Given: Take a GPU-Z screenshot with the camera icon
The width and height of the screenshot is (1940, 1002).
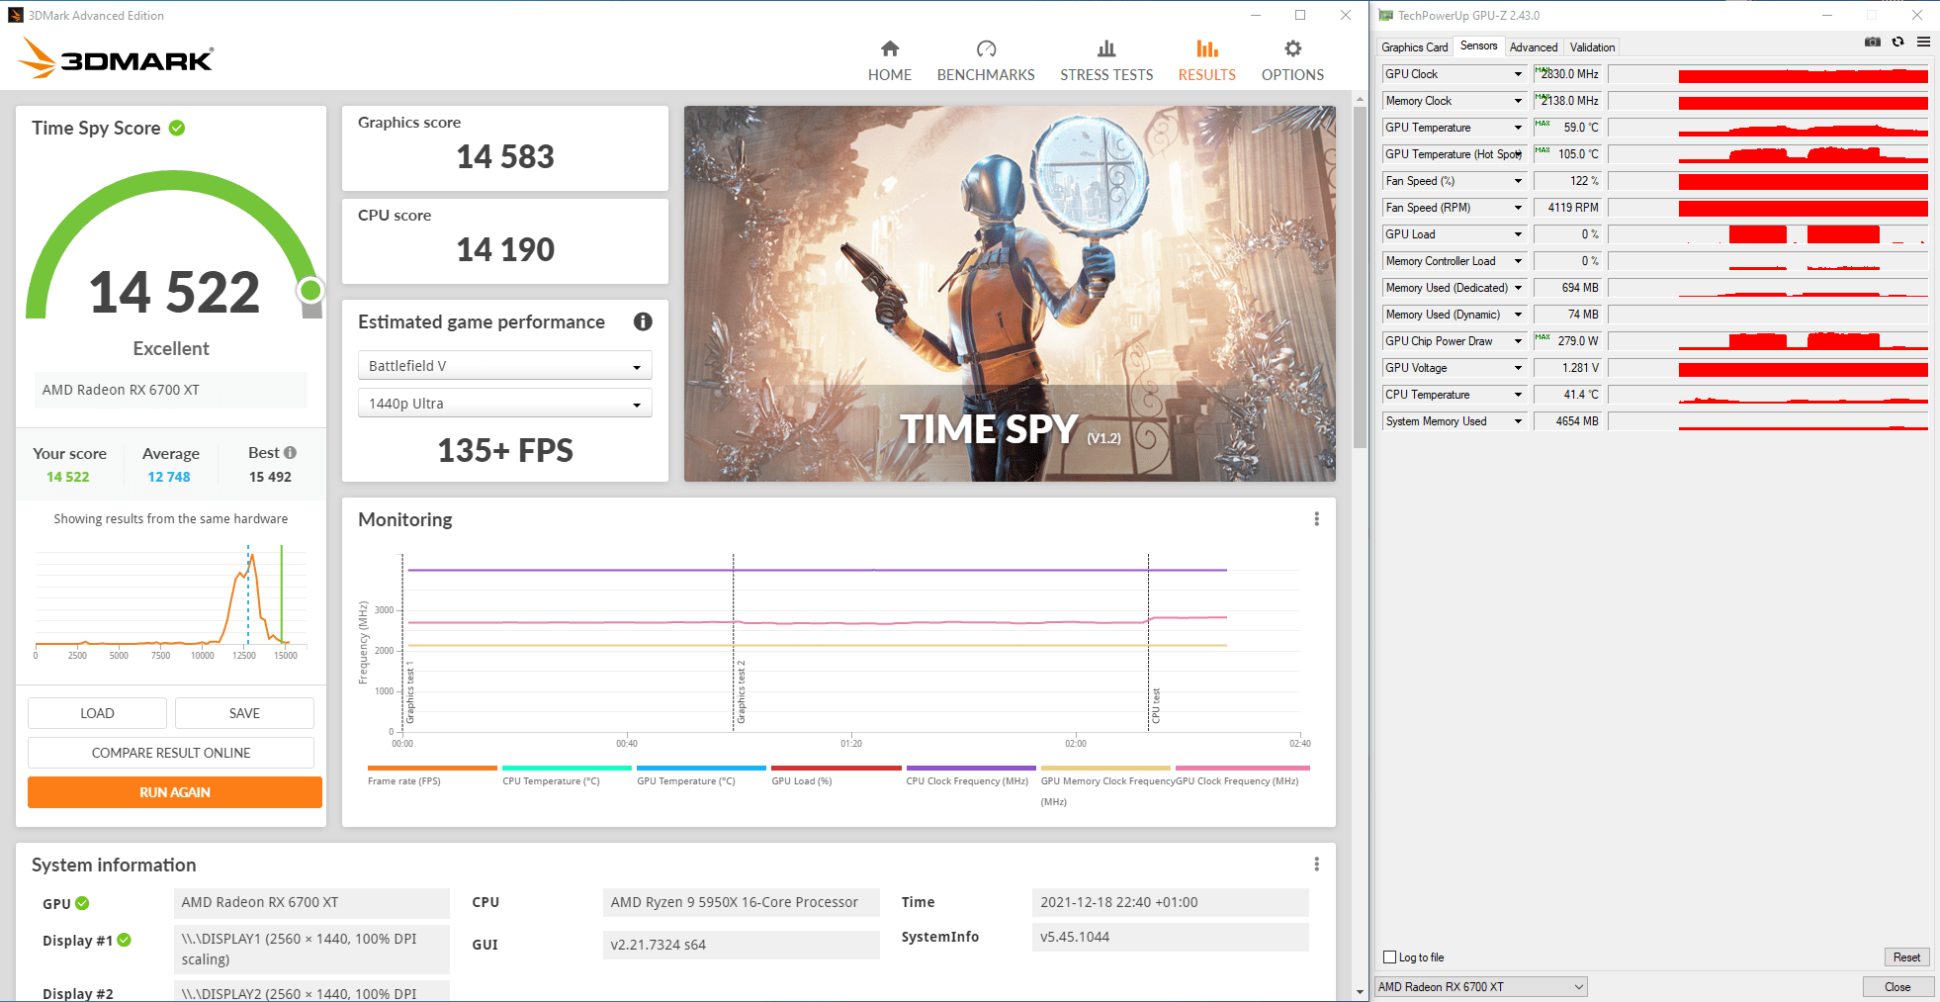Looking at the screenshot, I should 1872,42.
